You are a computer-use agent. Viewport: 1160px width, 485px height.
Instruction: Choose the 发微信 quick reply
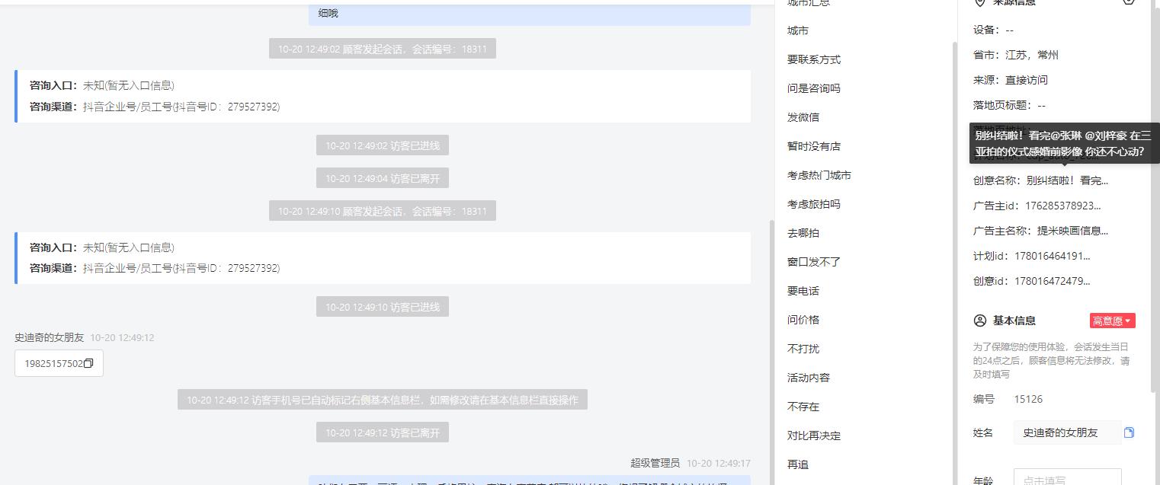[803, 117]
